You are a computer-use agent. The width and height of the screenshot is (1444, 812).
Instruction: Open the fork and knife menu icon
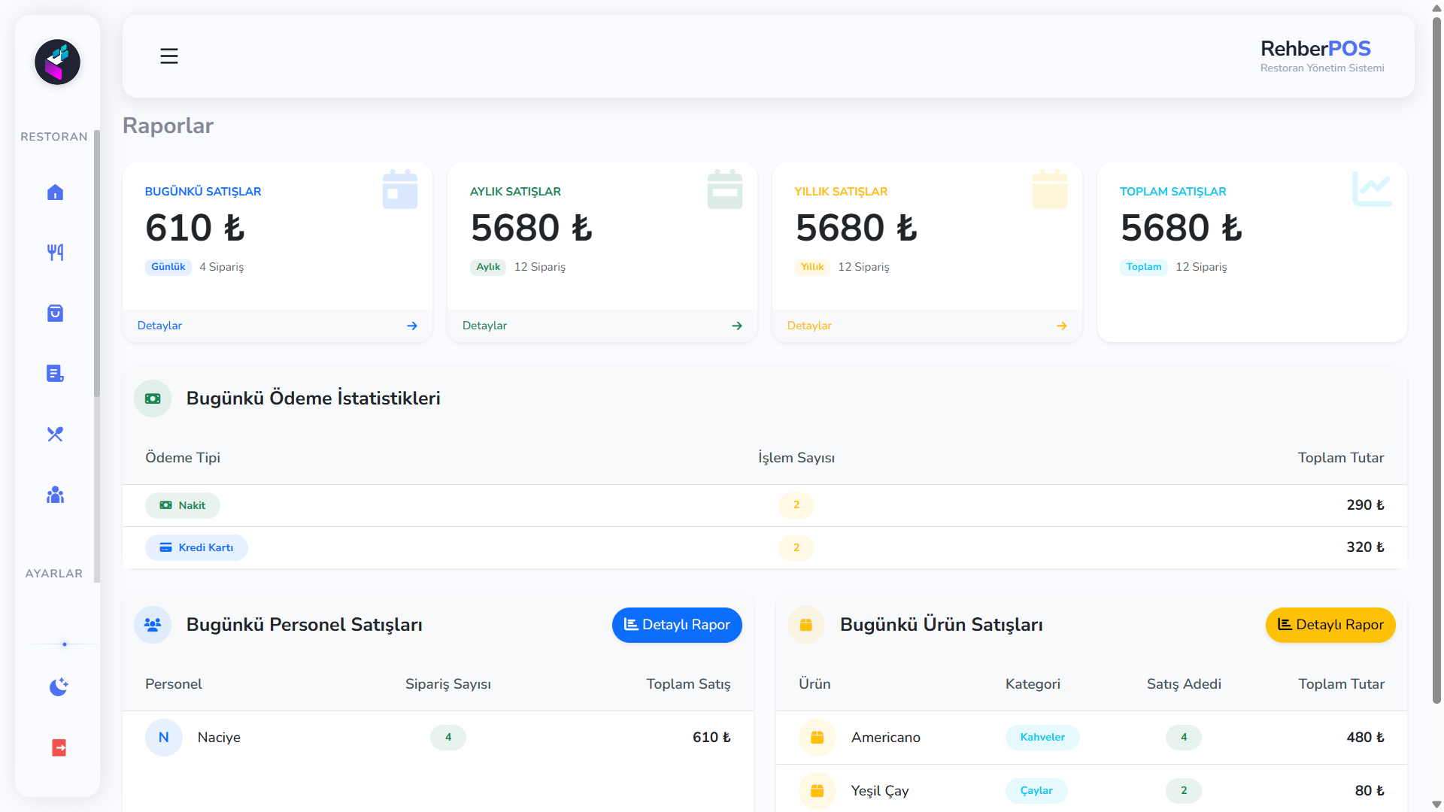click(55, 253)
